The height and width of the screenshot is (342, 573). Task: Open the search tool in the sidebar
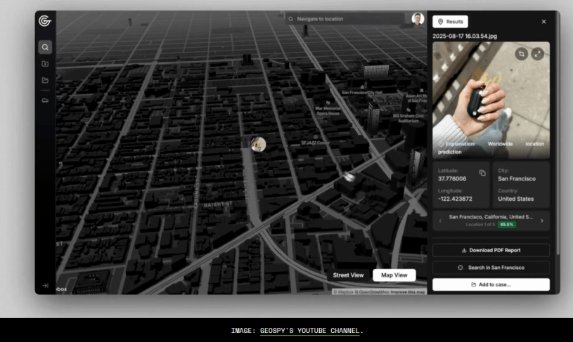(x=45, y=47)
